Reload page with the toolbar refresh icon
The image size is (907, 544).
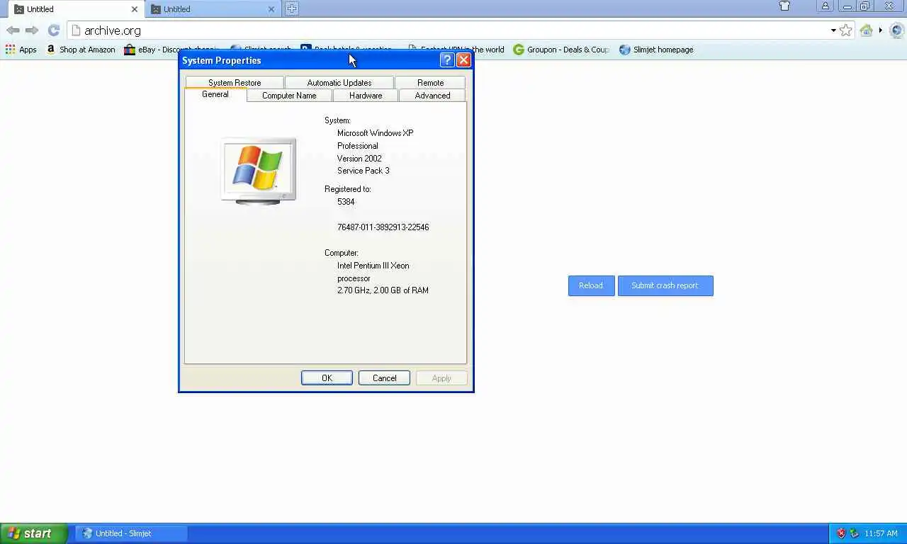pyautogui.click(x=53, y=30)
